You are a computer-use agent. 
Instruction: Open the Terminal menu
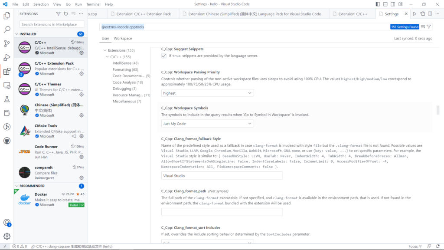93,4
